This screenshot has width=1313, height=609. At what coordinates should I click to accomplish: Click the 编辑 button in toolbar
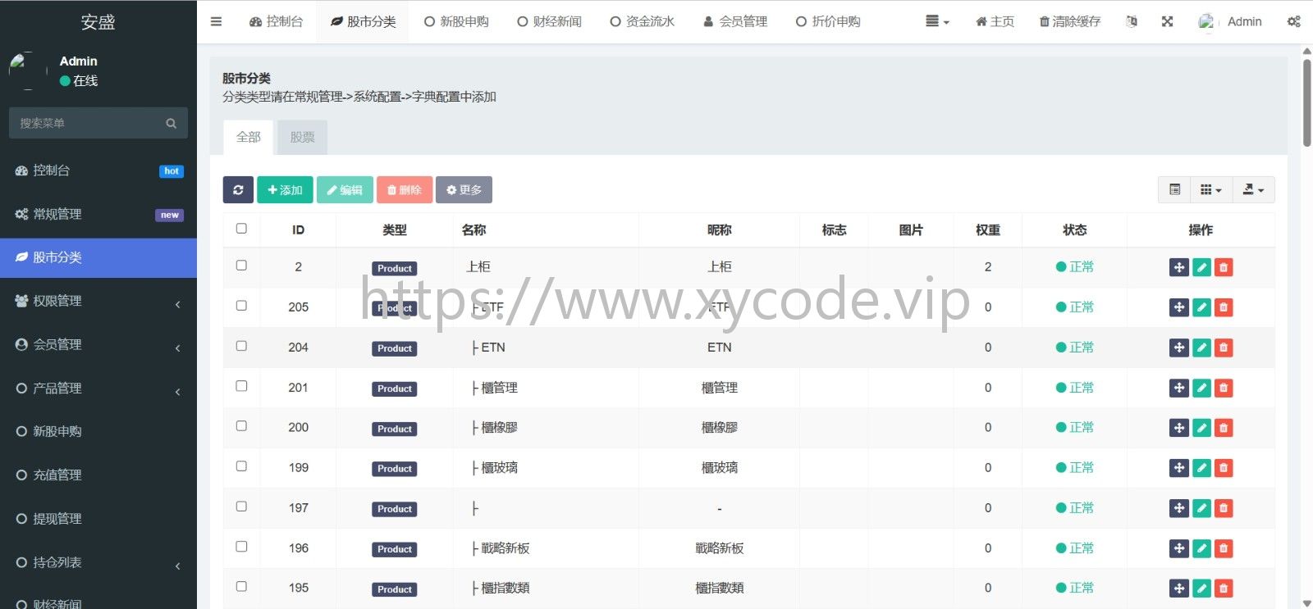(x=345, y=189)
